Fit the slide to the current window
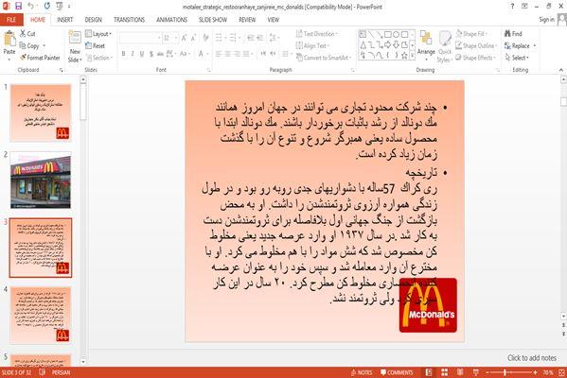The image size is (567, 378). 561,372
